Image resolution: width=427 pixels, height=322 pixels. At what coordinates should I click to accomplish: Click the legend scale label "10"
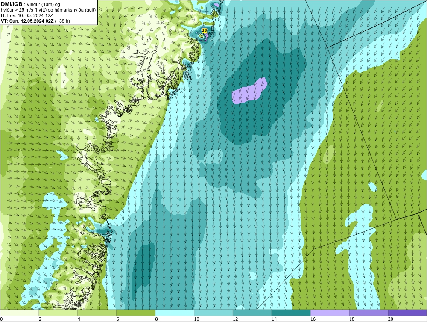click(x=196, y=319)
